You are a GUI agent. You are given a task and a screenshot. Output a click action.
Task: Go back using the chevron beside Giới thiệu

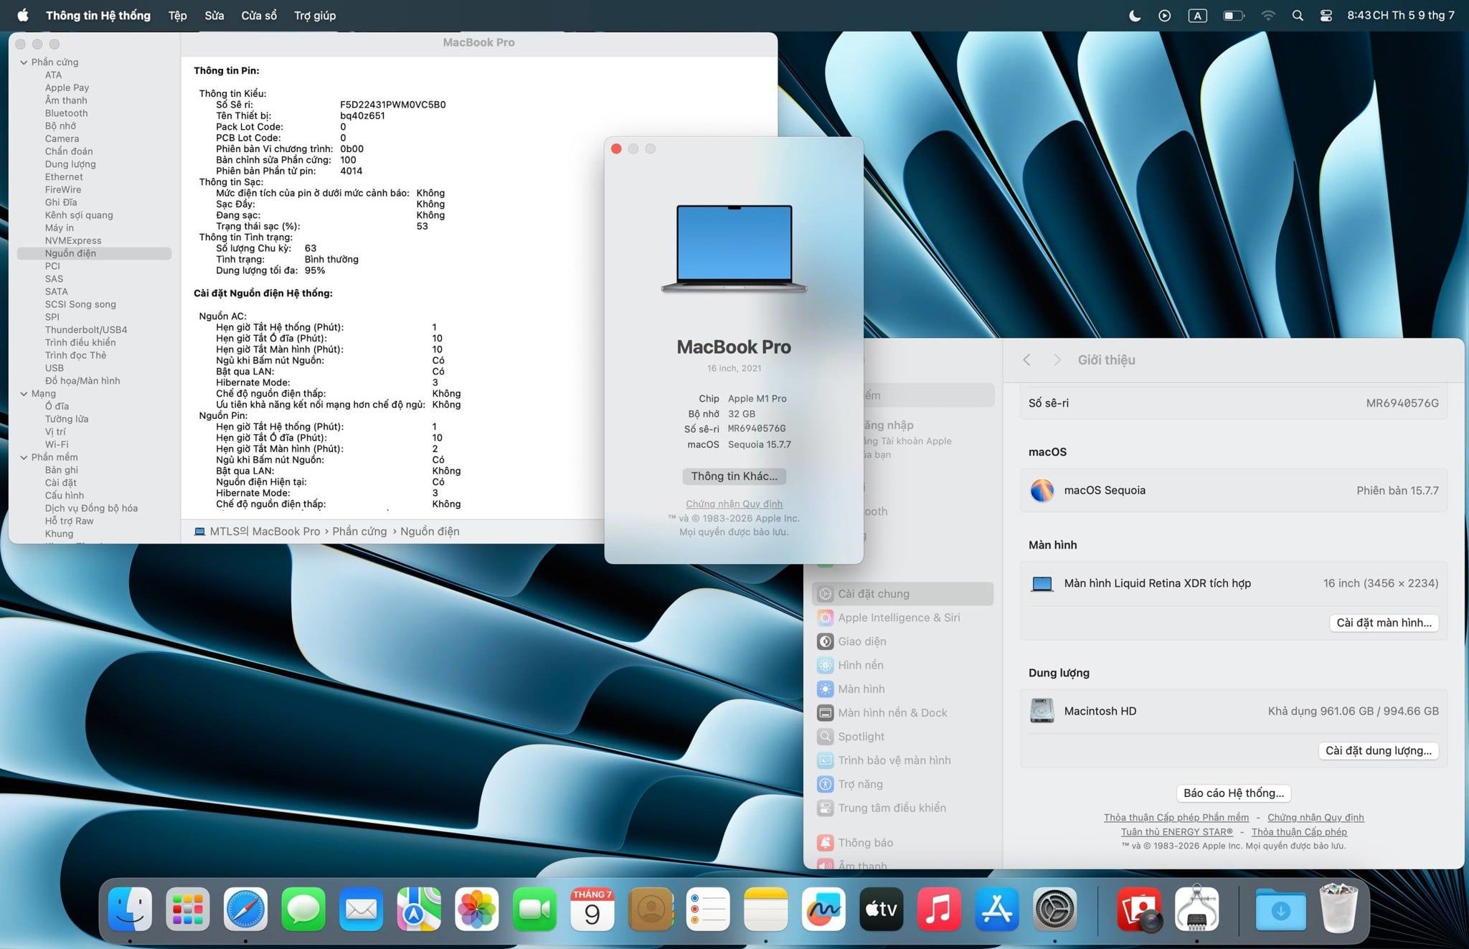point(1026,360)
